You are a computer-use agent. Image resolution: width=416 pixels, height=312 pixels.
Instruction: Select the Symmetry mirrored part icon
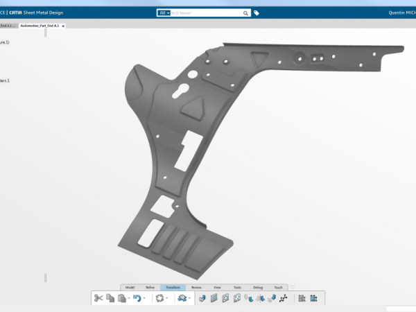260,298
